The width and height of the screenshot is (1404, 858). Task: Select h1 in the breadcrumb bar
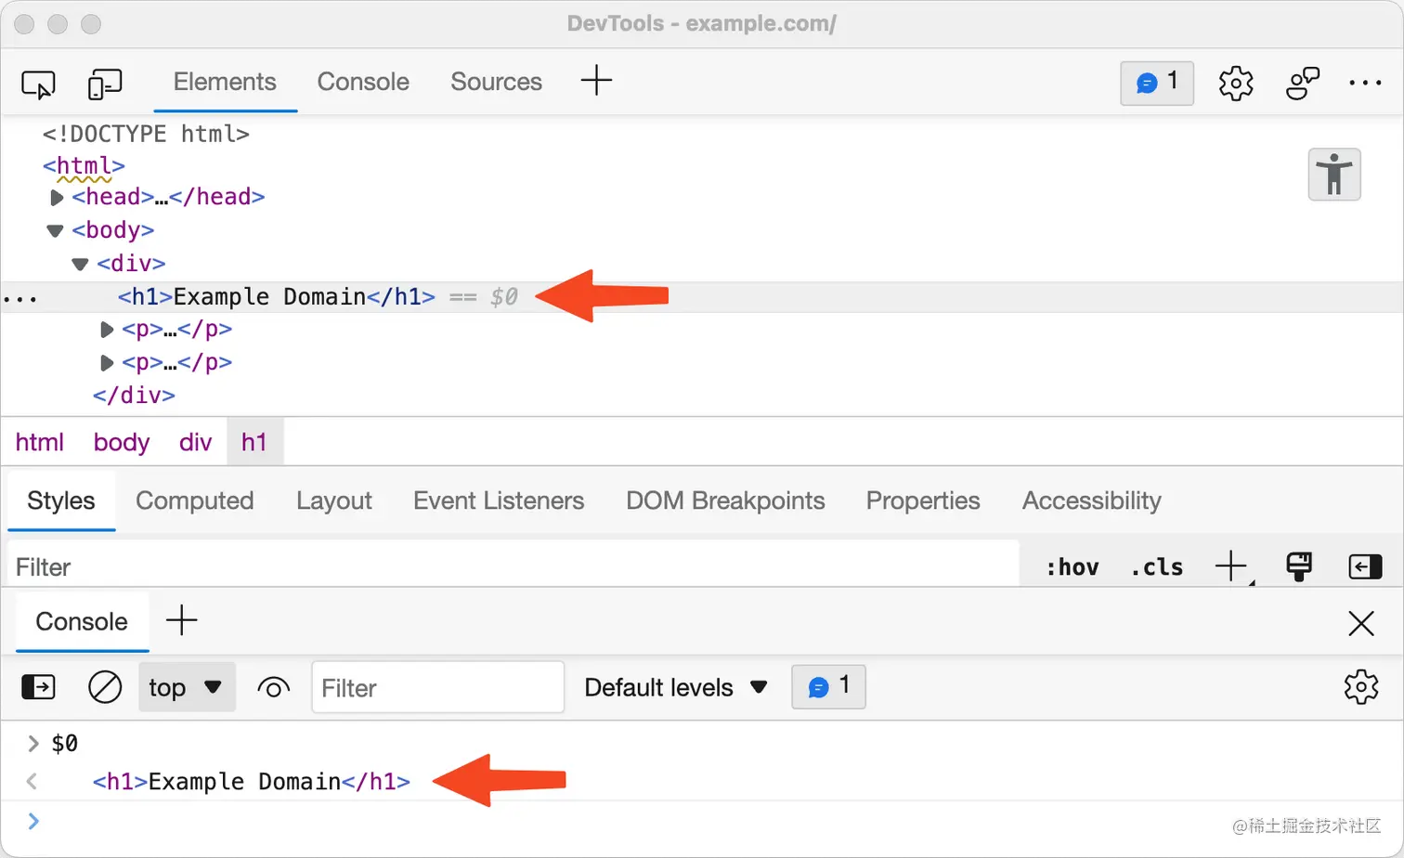coord(254,442)
